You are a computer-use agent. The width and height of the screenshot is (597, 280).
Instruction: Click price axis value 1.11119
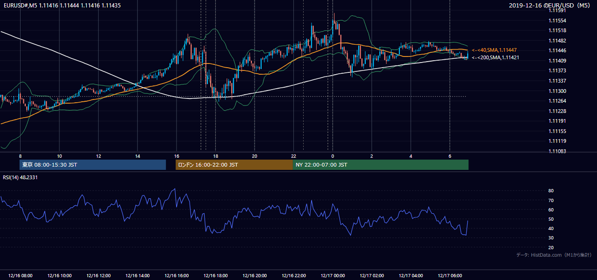(557, 141)
